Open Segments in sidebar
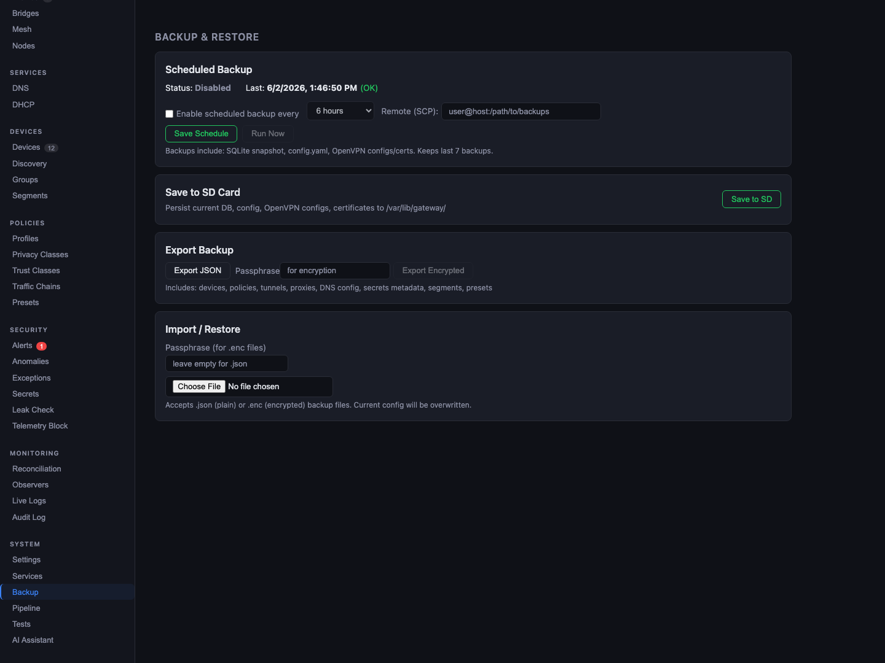This screenshot has width=885, height=663. coord(30,196)
